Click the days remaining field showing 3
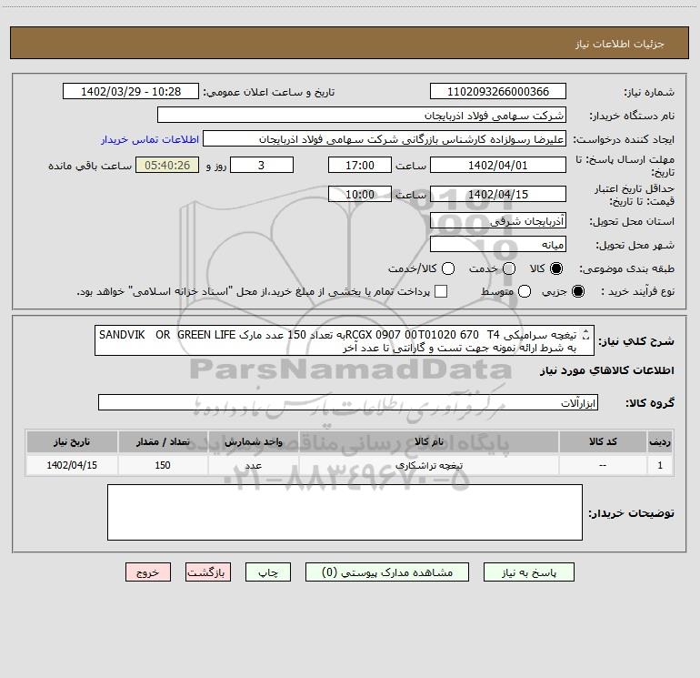 pyautogui.click(x=262, y=165)
